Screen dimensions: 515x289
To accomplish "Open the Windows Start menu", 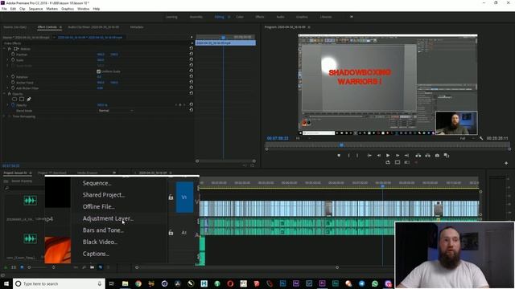I will tap(6, 283).
